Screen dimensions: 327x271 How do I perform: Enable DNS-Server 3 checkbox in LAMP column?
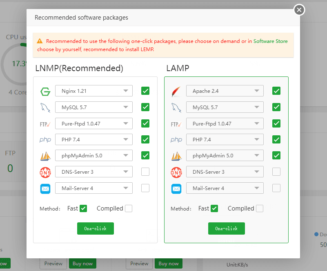coord(276,172)
